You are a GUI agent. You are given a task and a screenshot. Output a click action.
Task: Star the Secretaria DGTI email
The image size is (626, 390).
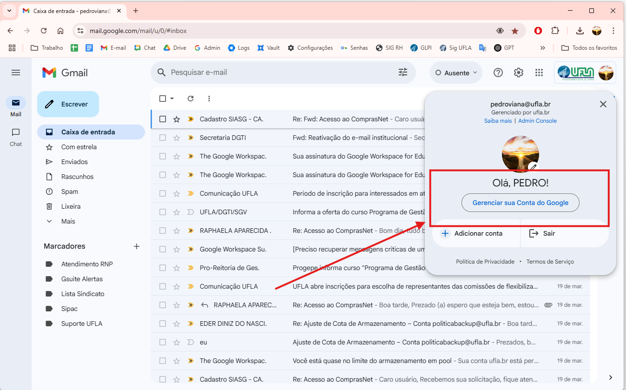click(177, 138)
